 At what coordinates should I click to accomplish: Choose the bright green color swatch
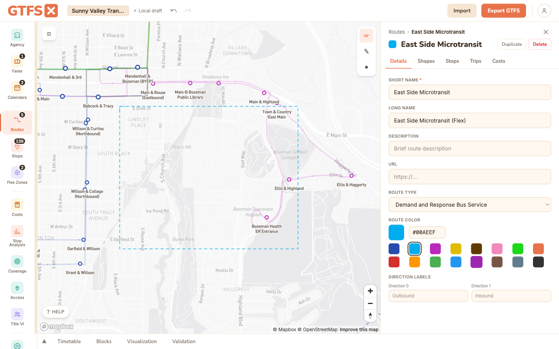pyautogui.click(x=517, y=249)
